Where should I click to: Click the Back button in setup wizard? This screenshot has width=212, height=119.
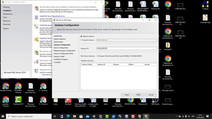coord(127,95)
